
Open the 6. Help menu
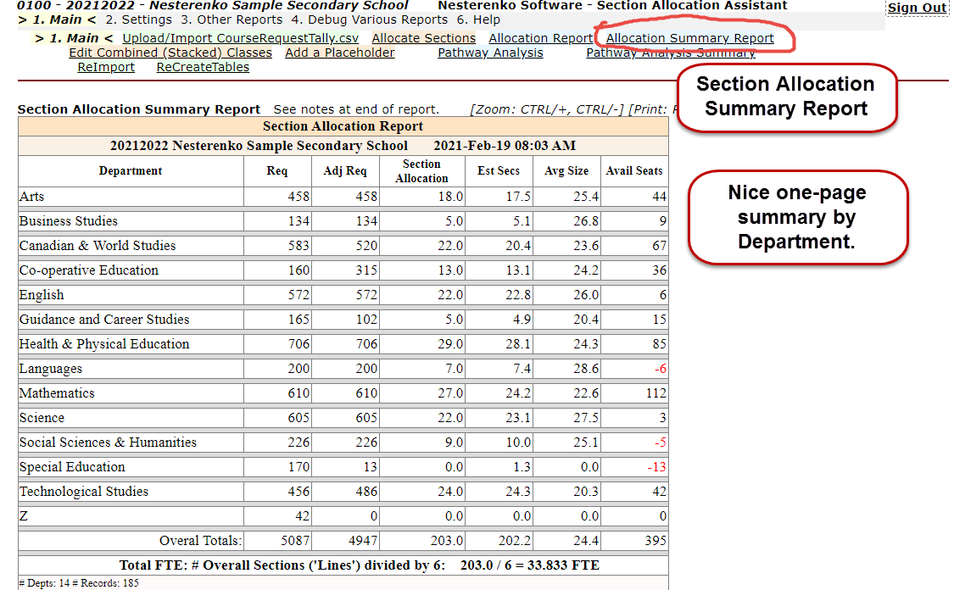pos(478,19)
